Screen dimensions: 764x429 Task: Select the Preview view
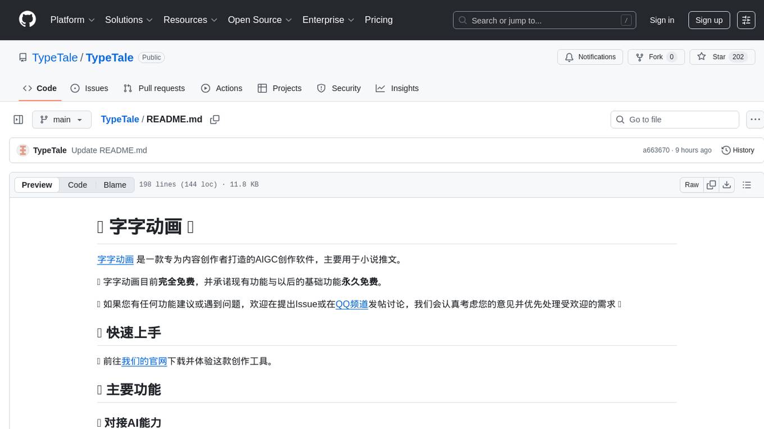(x=37, y=185)
